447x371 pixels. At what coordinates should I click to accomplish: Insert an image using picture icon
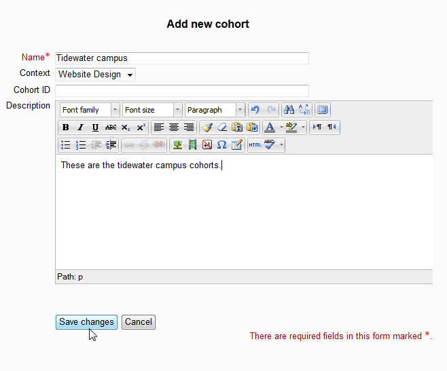(177, 145)
